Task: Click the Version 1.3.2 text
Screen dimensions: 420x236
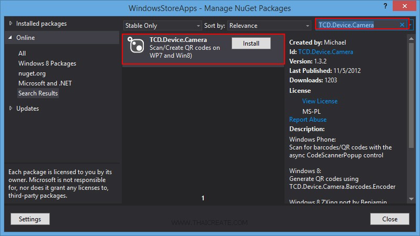Action: pos(308,61)
